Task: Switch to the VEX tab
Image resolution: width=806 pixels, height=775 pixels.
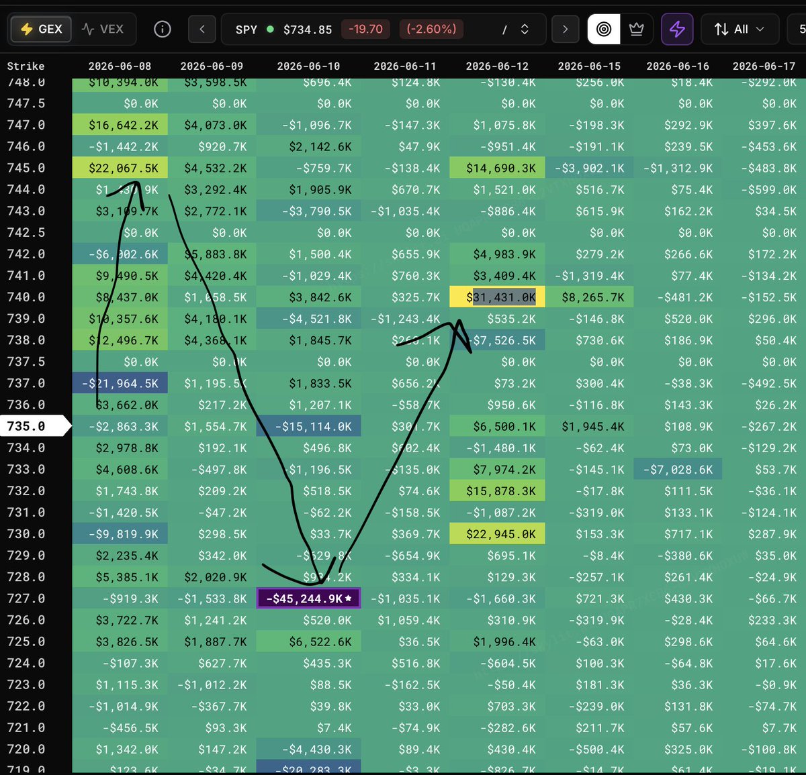Action: (x=103, y=29)
